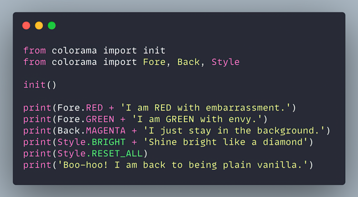Click the MAGENTA constant after Back
Screen dimensions: 358x197
pos(106,131)
